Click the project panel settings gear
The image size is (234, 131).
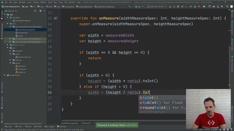(40, 11)
